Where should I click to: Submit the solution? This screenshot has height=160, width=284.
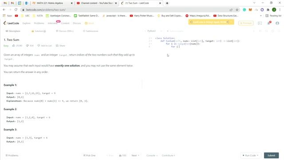point(271,156)
